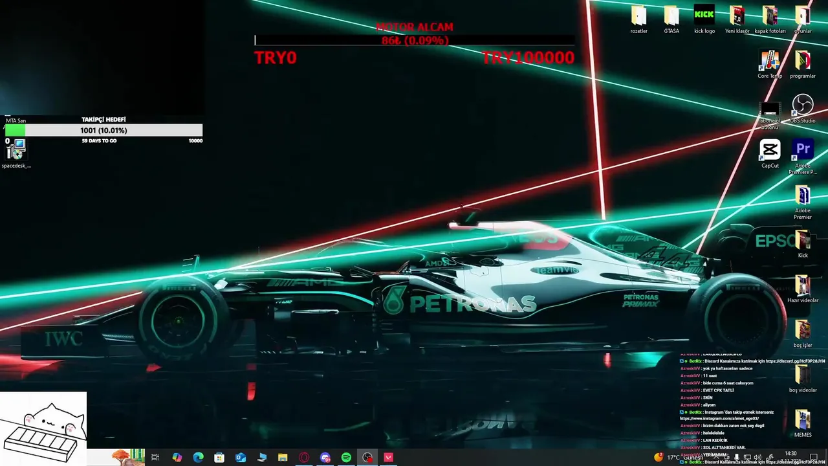The height and width of the screenshot is (466, 828).
Task: Launch CapCut from the desktop
Action: (770, 154)
